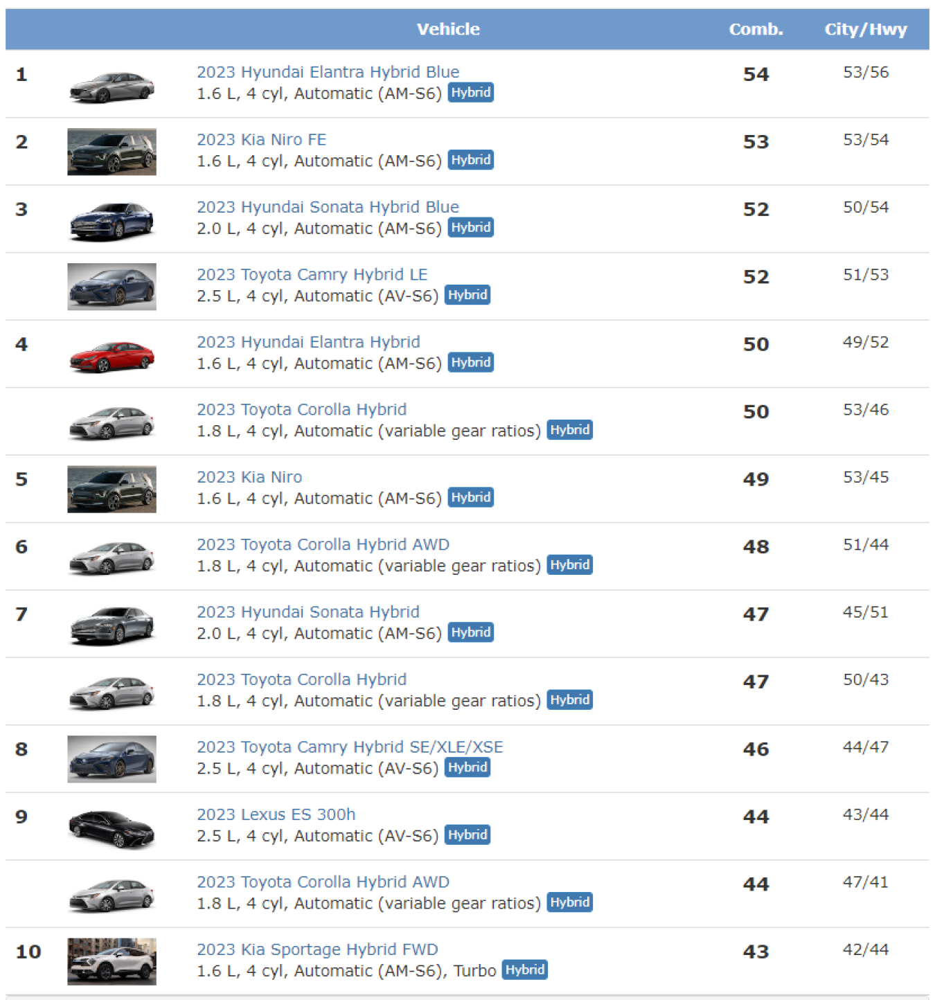Viewport: 935px width, 1000px height.
Task: Open the 2023 Hyundai Sonata Hybrid Blue link
Action: pyautogui.click(x=328, y=207)
